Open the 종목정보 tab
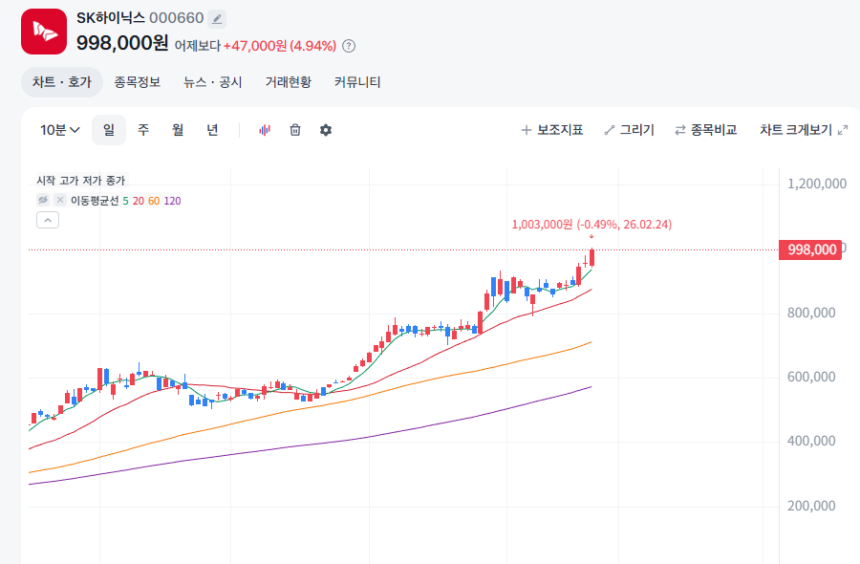The image size is (860, 564). (x=137, y=82)
